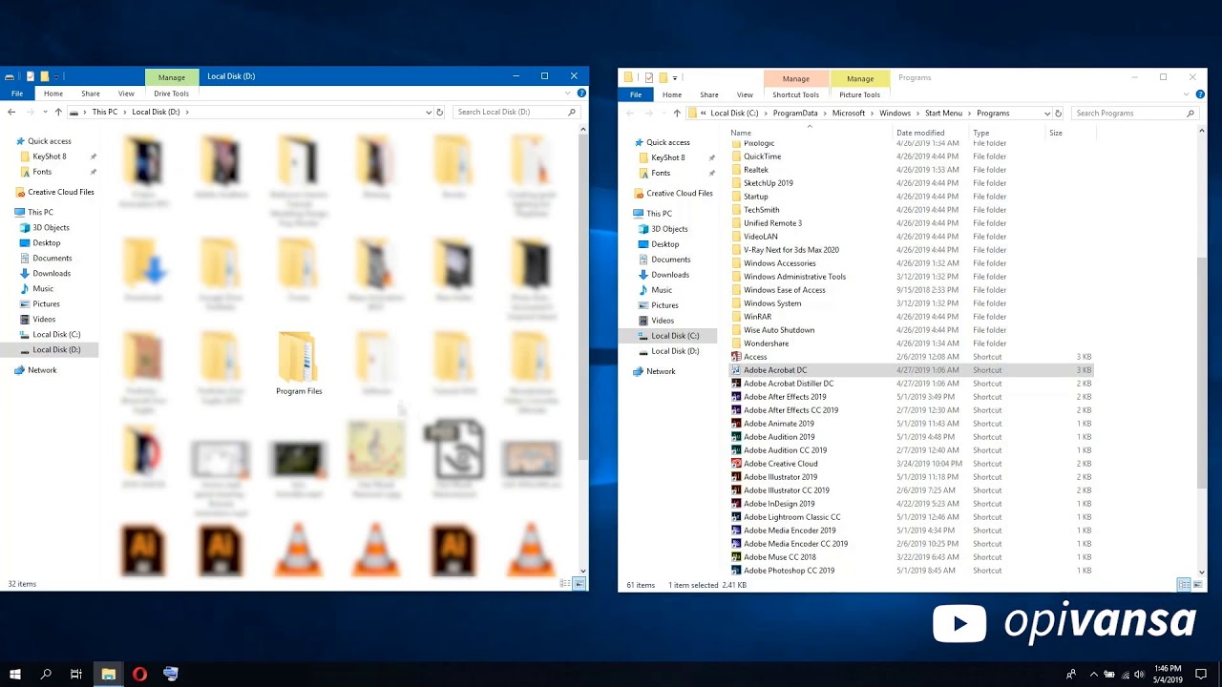Select Adobe Lightroom Classic CC shortcut icon
Screen dimensions: 1222x687
click(x=736, y=517)
